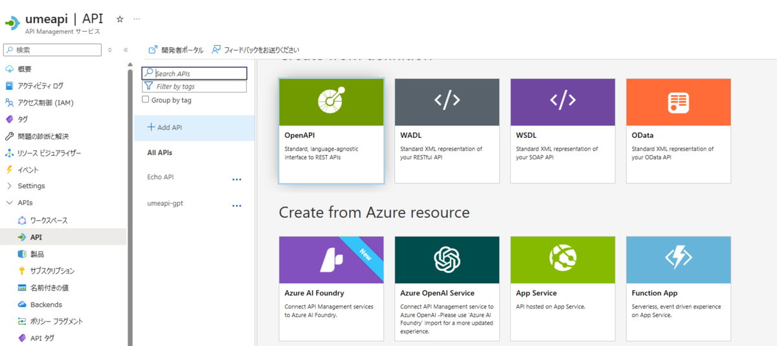Open 概要 overview icon in sidebar
This screenshot has height=346, width=777.
(10, 69)
